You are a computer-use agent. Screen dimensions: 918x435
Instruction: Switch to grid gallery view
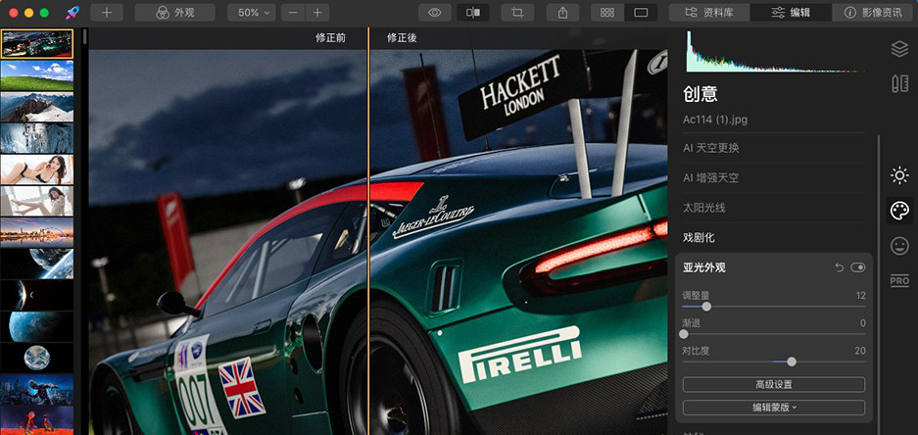[x=607, y=13]
